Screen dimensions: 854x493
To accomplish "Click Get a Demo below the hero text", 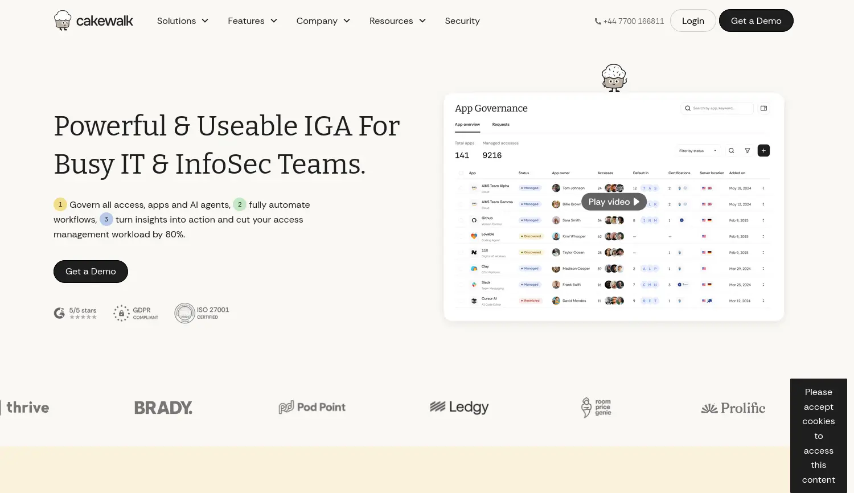I will (91, 272).
